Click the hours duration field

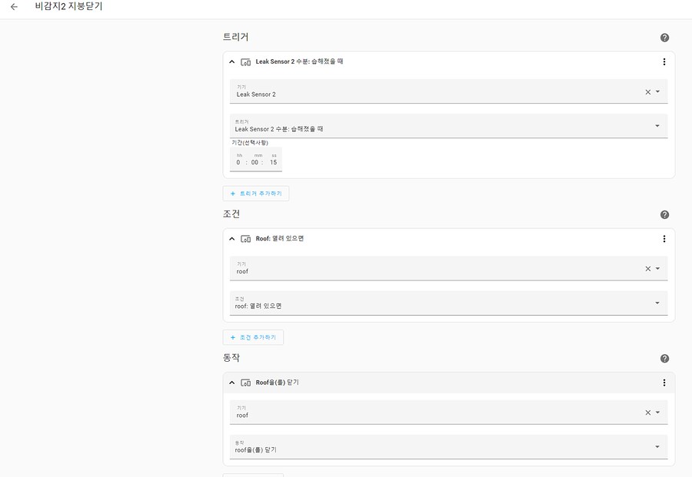pos(238,162)
